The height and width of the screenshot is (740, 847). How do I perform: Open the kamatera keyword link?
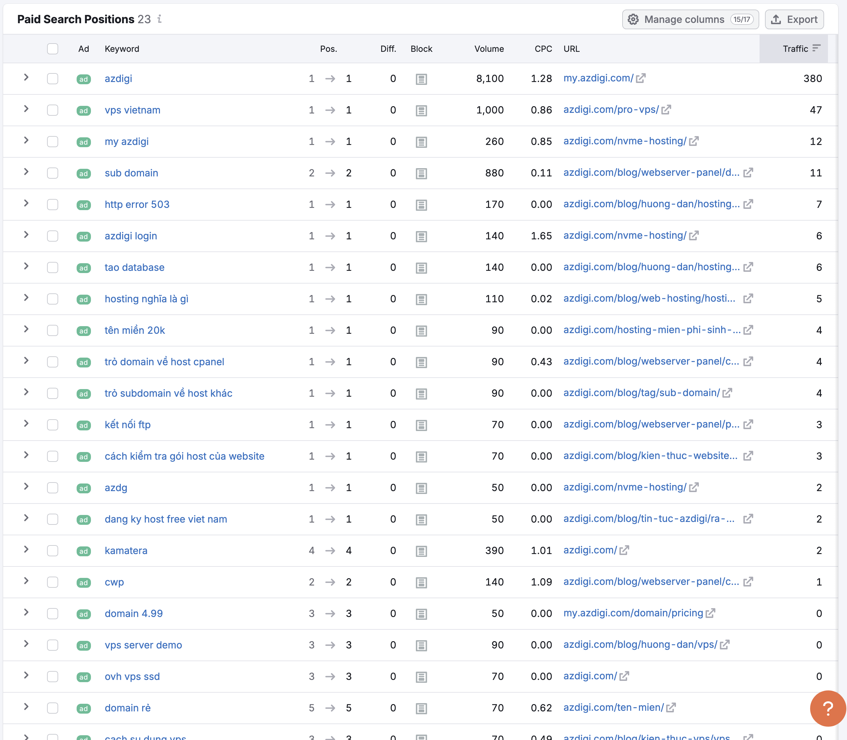pyautogui.click(x=126, y=551)
